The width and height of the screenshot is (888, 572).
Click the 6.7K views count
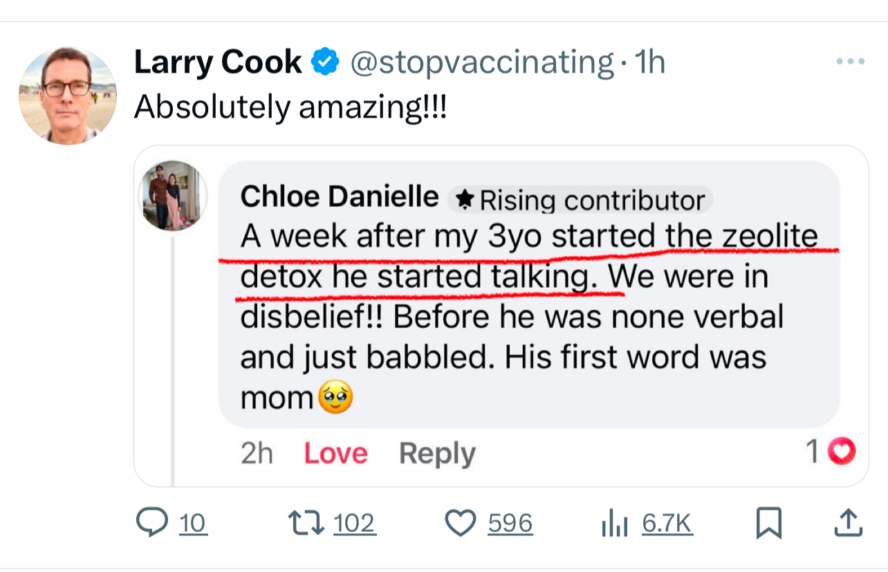pyautogui.click(x=667, y=524)
